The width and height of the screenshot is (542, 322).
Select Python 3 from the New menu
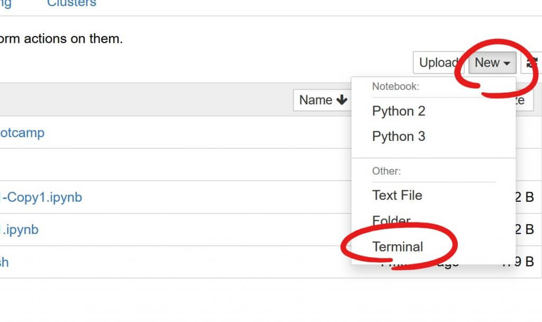tap(399, 137)
